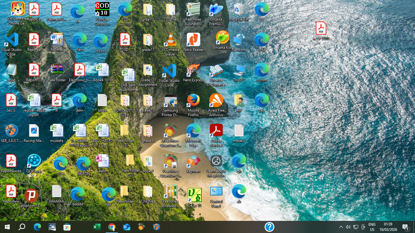Click the Control Panel shortcut
The width and height of the screenshot is (415, 233).
pyautogui.click(x=216, y=196)
